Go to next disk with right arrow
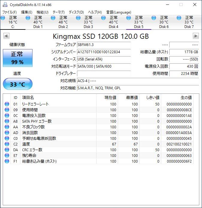This screenshot has width=202, height=208. (196, 36)
